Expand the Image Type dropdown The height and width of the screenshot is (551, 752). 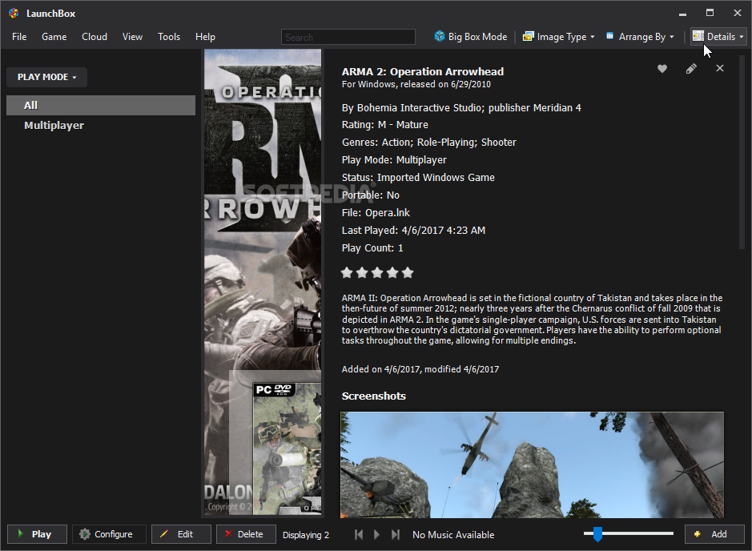(559, 37)
